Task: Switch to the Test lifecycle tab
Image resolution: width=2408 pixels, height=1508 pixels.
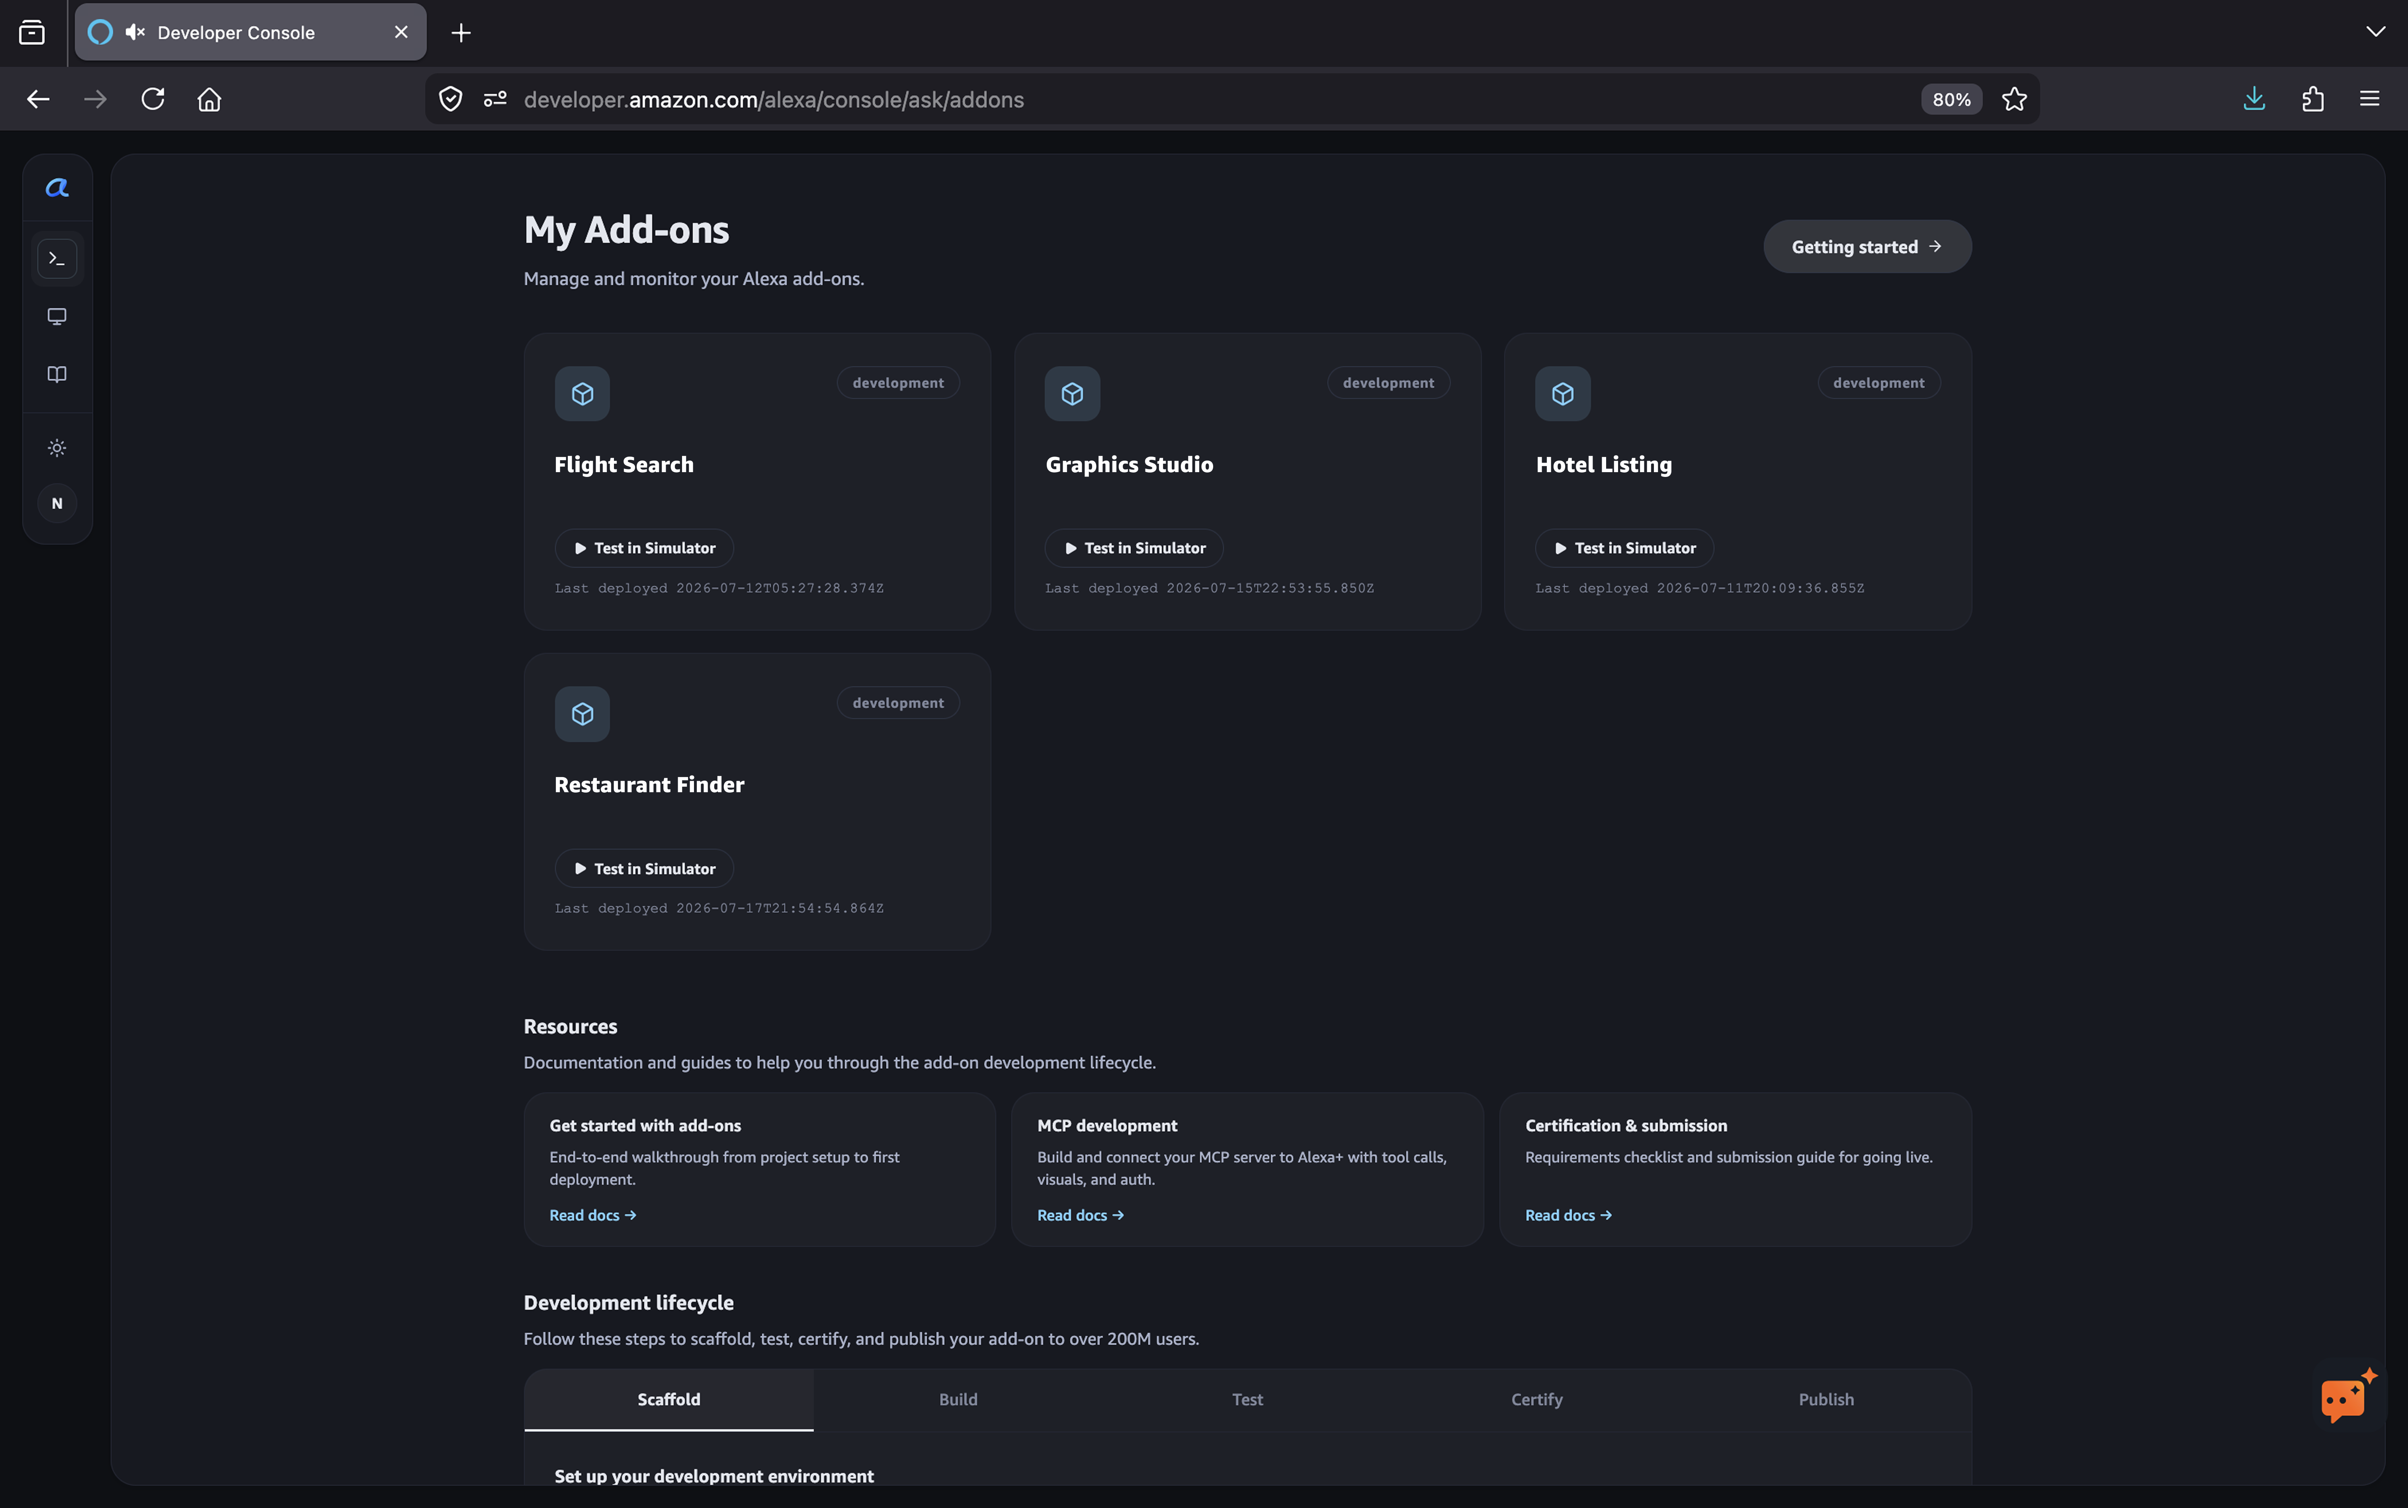Action: tap(1247, 1399)
